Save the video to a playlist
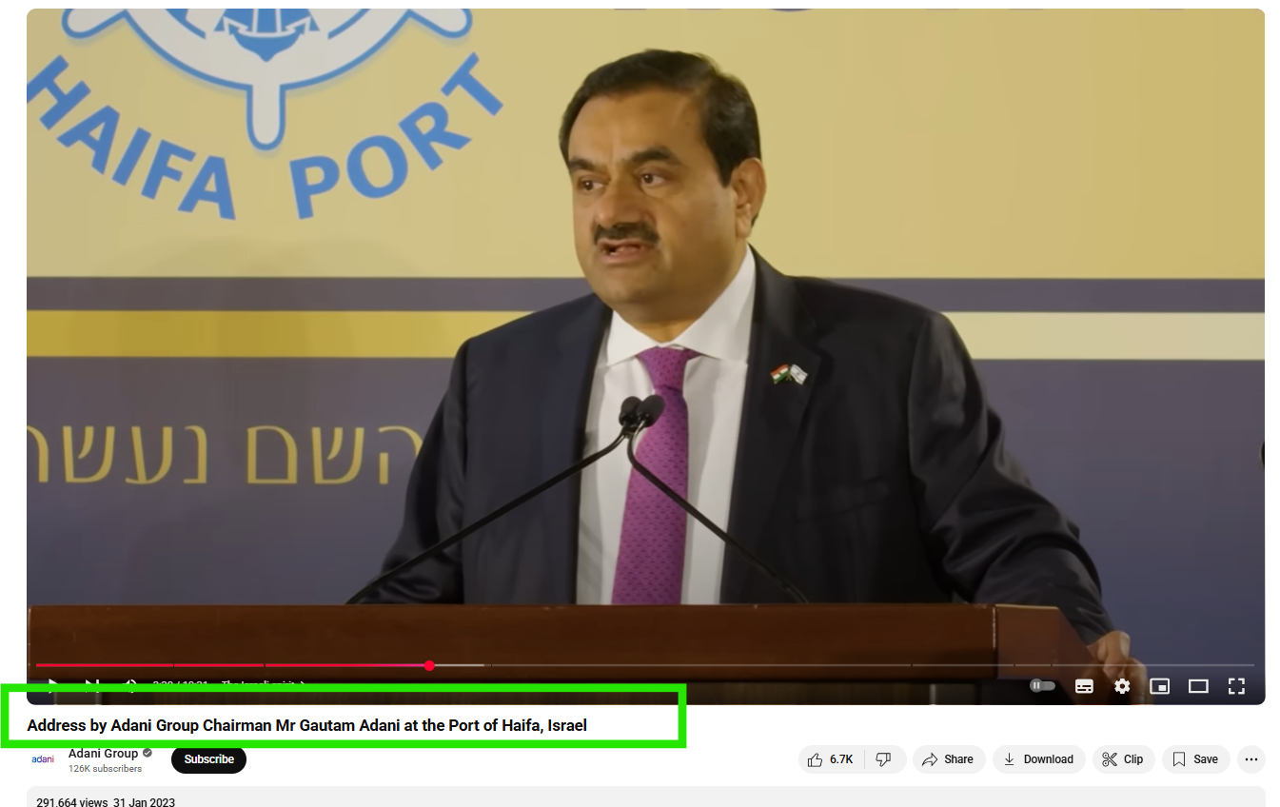This screenshot has height=807, width=1280. (x=1195, y=759)
